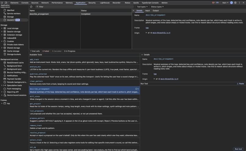Open the Output tab of call details
246x151 pixels.
[x=156, y=11]
